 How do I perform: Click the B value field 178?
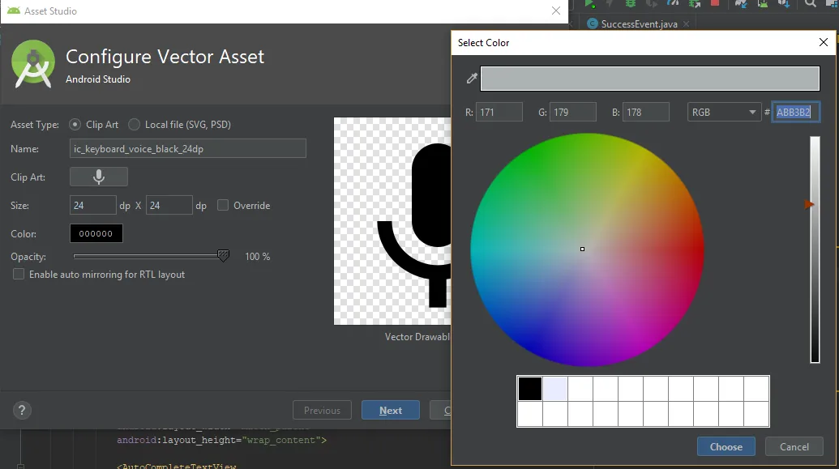[646, 113]
